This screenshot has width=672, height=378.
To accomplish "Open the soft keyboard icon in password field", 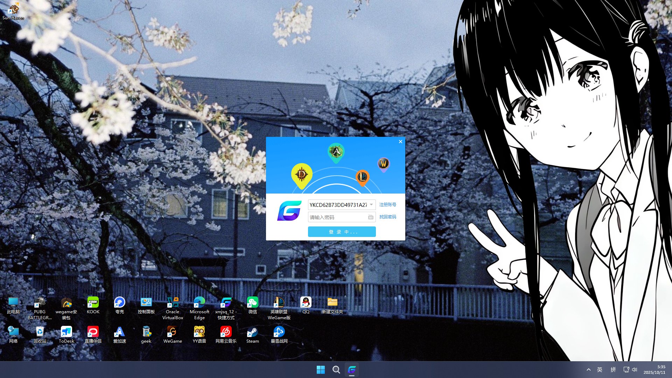I will [371, 217].
